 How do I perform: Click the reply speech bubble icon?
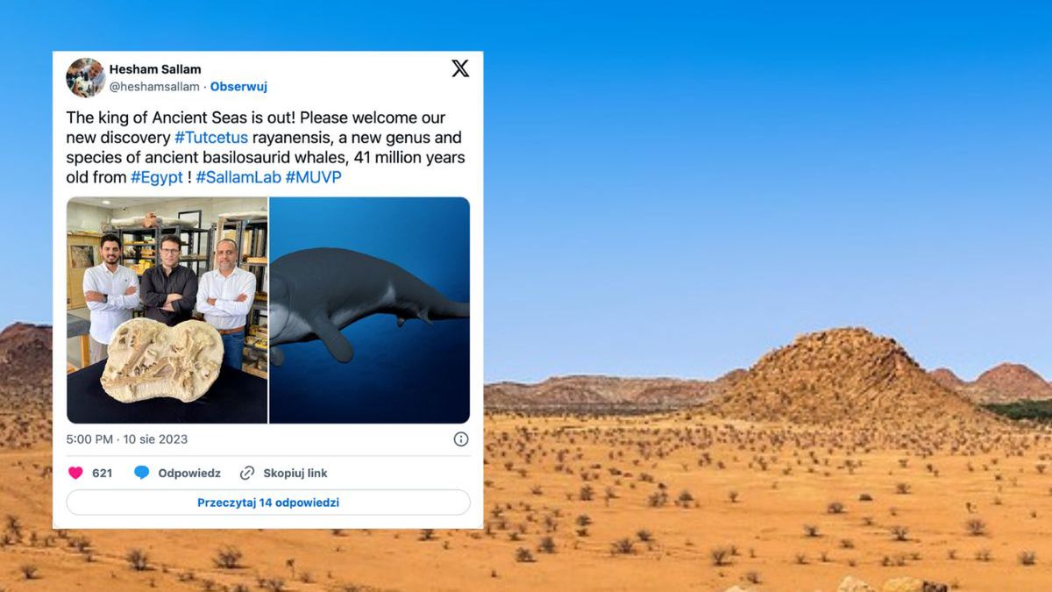(x=141, y=473)
